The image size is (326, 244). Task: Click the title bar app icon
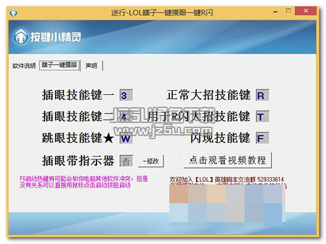(13, 13)
